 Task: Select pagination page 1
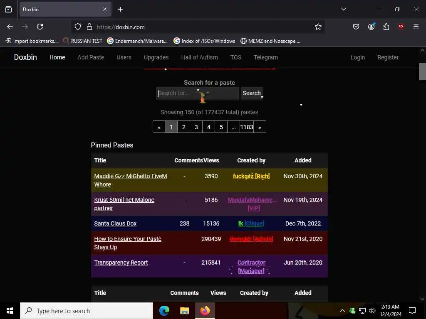pos(171,127)
